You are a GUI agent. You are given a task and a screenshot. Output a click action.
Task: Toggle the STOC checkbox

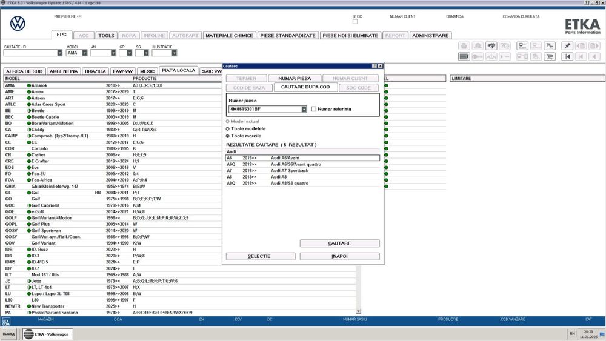[x=355, y=22]
